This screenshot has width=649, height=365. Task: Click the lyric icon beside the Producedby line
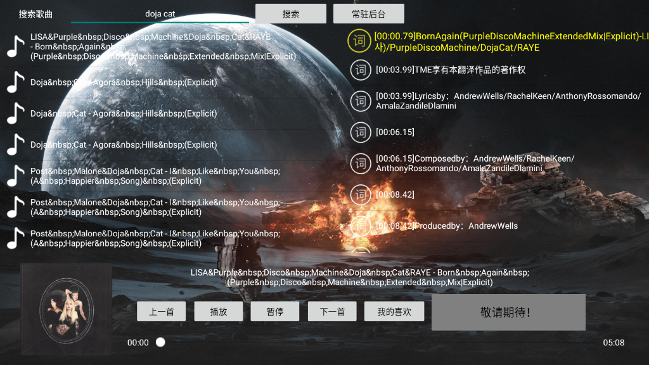360,226
